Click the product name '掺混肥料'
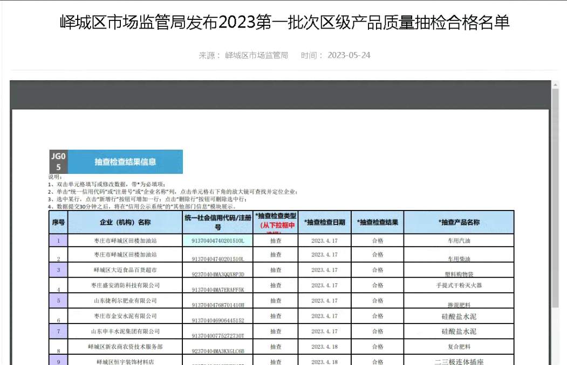Image resolution: width=567 pixels, height=365 pixels. [459, 305]
